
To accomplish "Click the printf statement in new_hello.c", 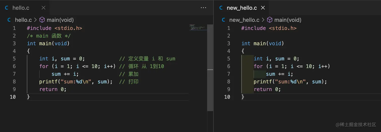I will (290, 82).
